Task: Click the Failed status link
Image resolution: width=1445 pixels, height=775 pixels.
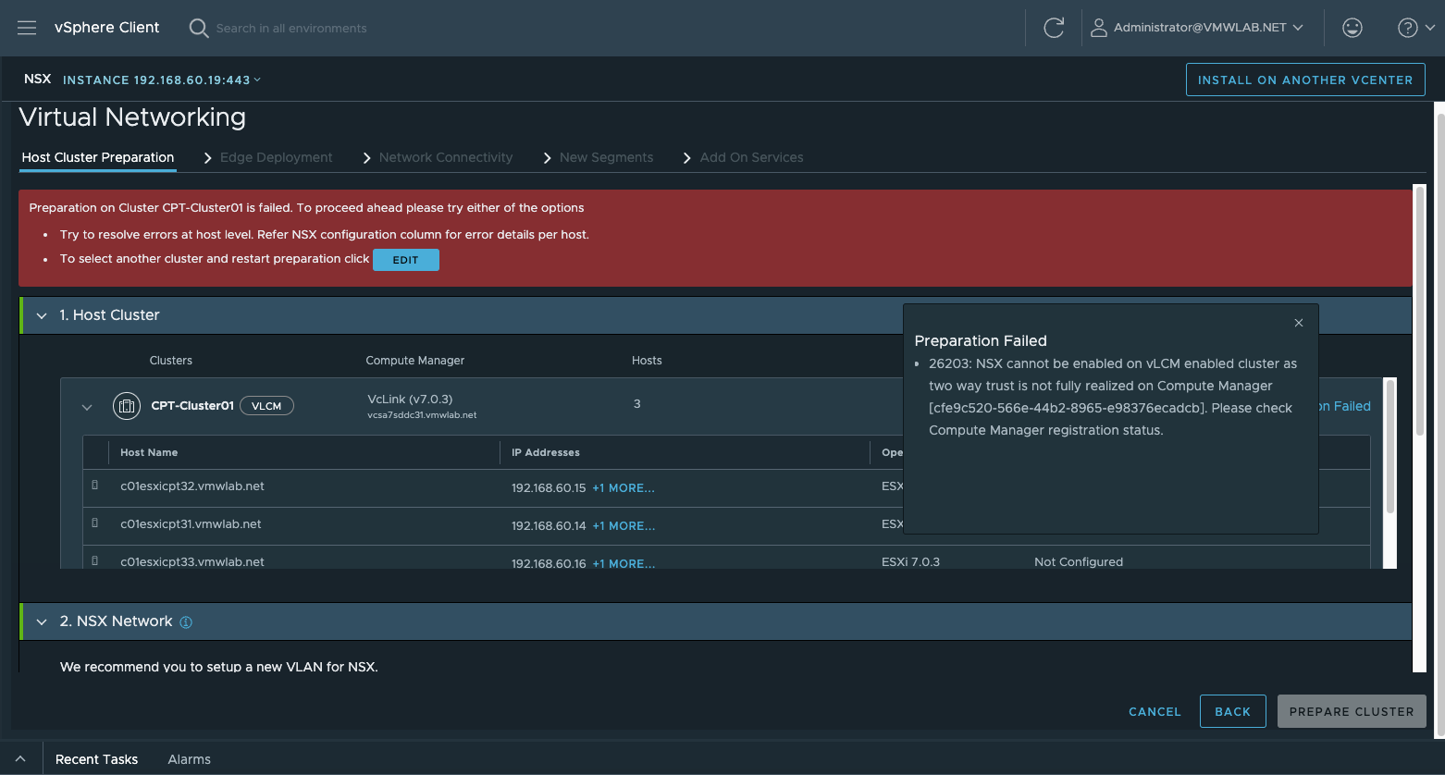Action: pyautogui.click(x=1345, y=406)
